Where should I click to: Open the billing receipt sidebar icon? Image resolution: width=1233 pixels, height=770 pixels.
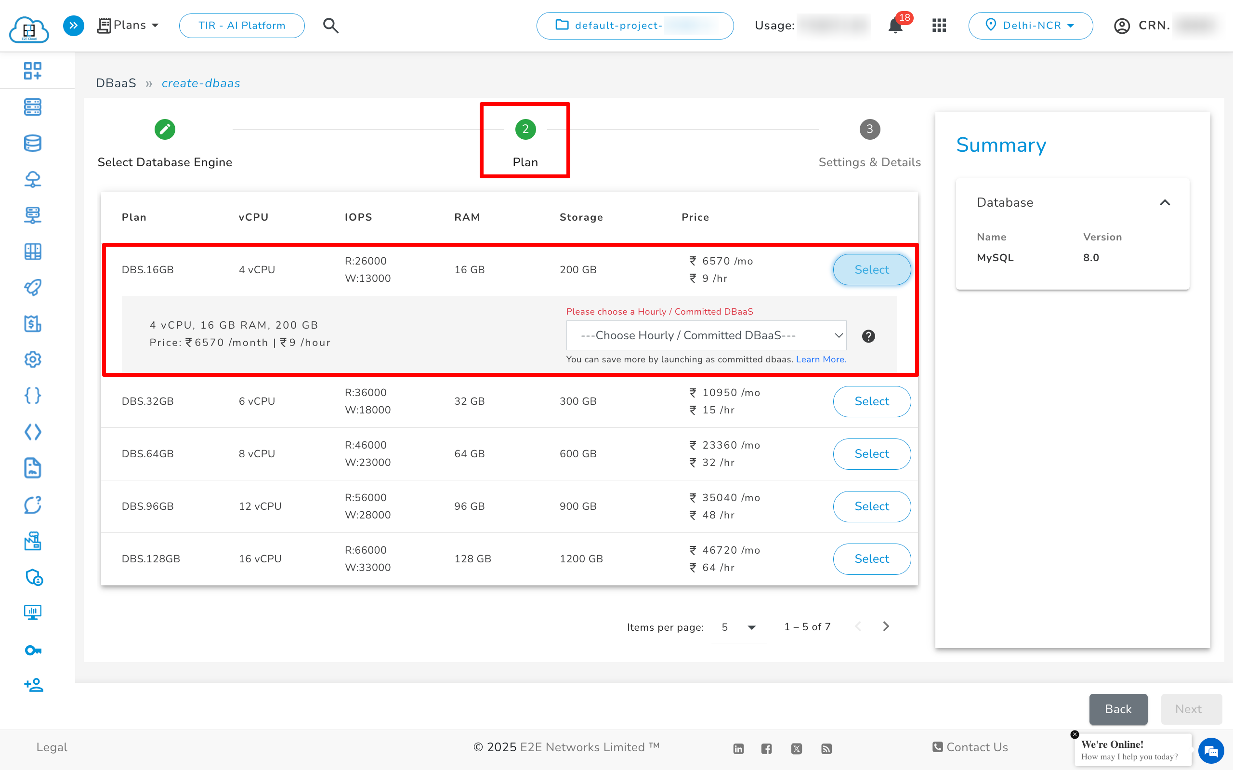pos(33,323)
